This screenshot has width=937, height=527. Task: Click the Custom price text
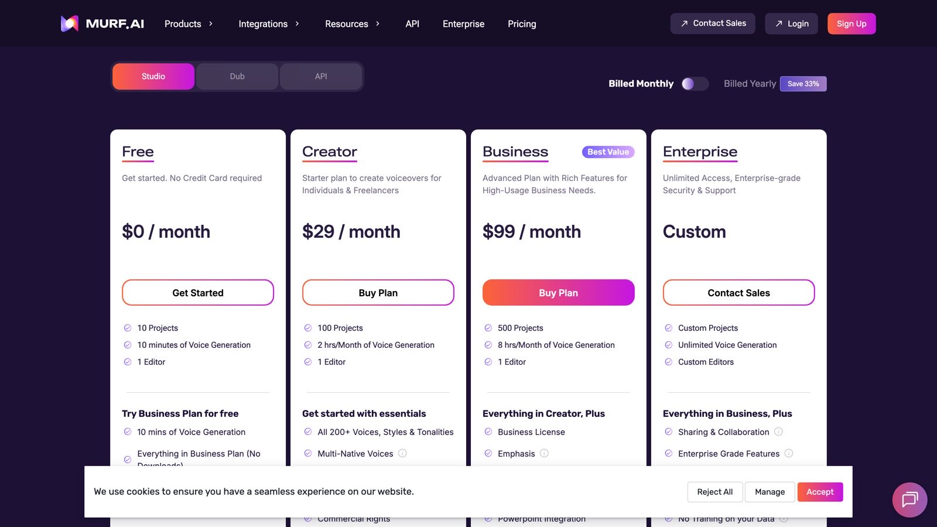tap(694, 231)
